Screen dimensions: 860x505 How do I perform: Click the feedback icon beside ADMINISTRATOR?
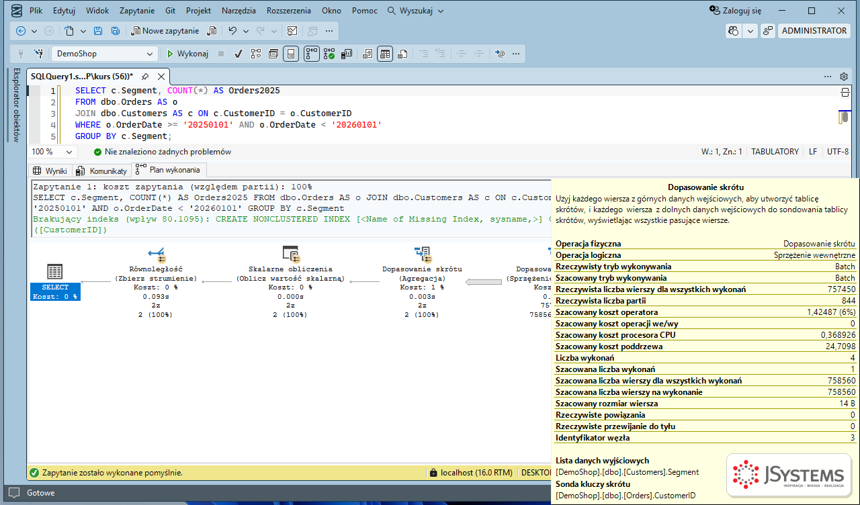[768, 31]
